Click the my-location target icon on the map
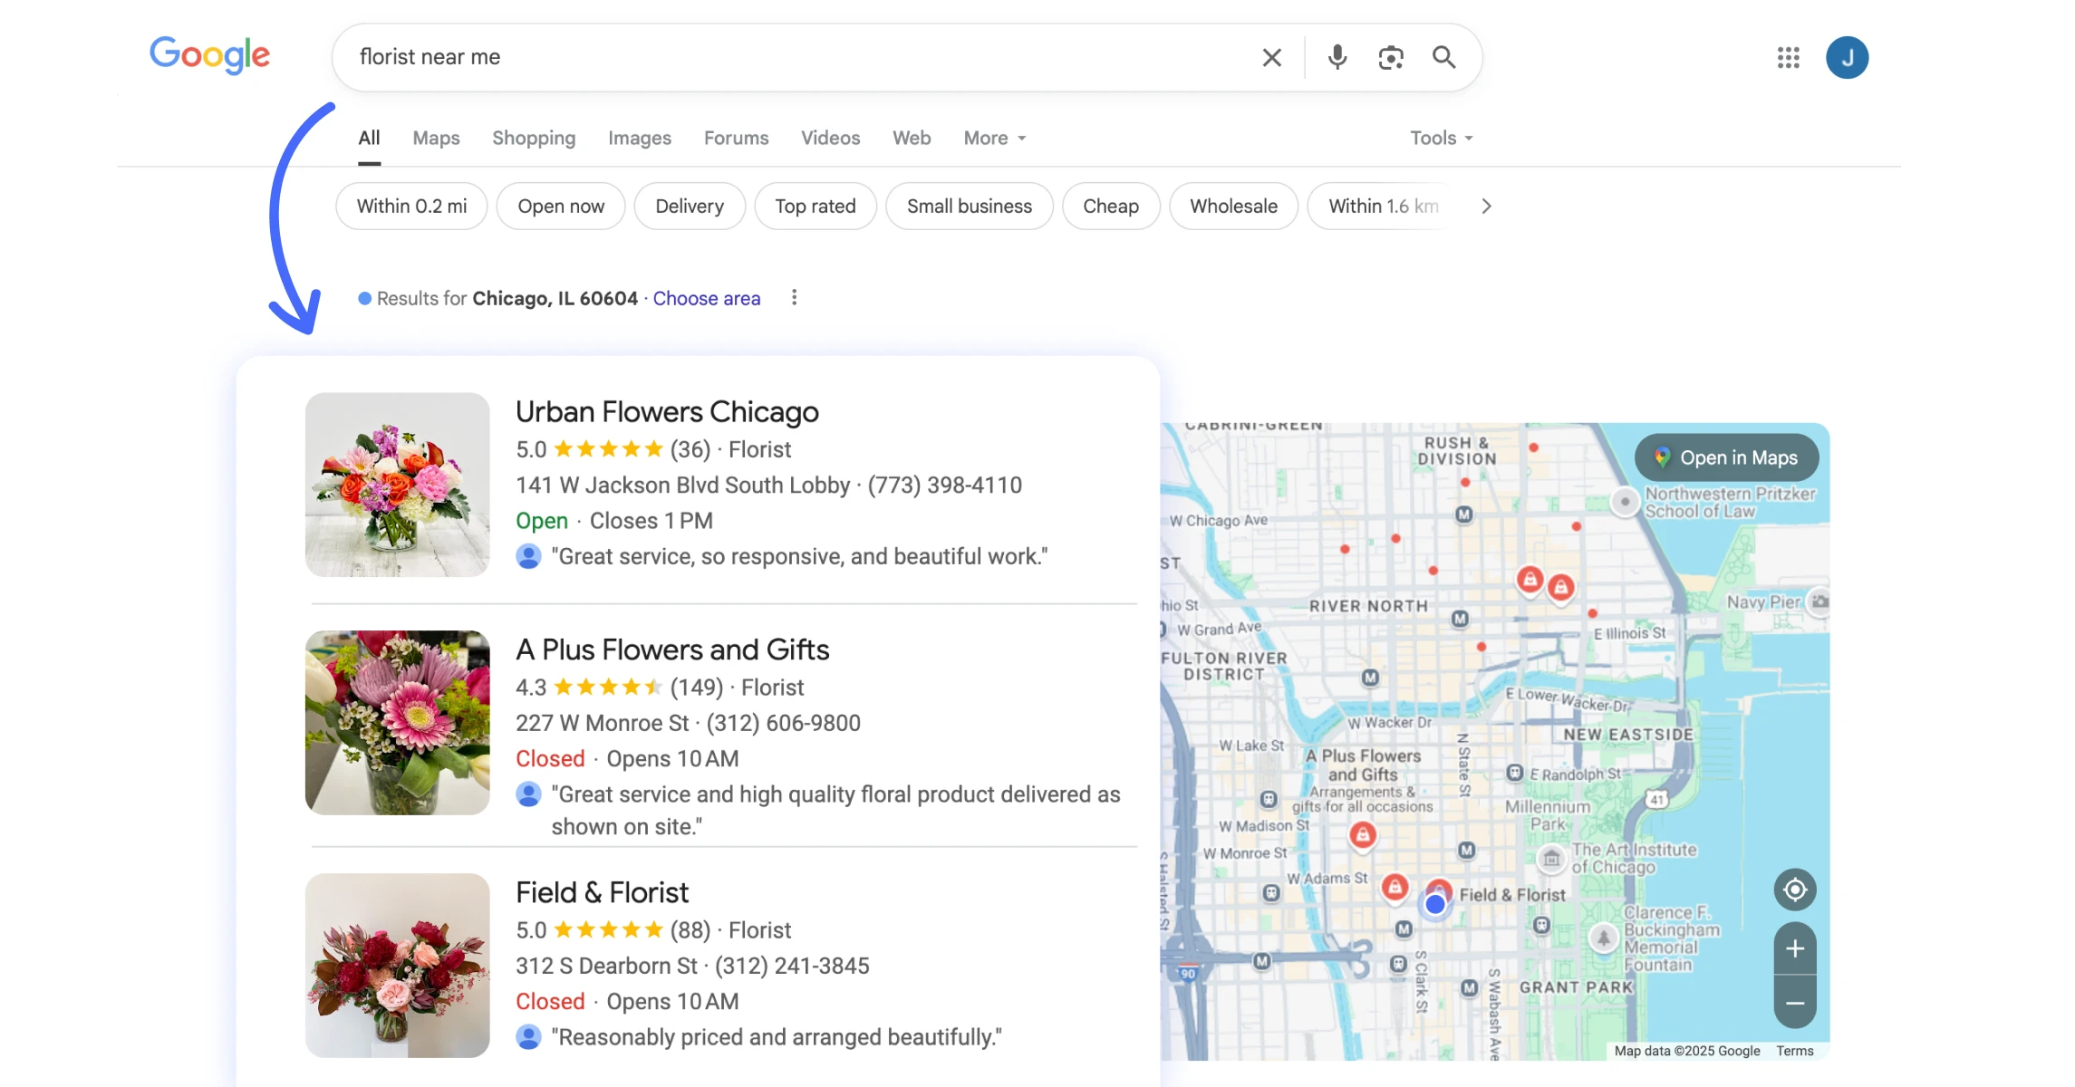 (1794, 890)
